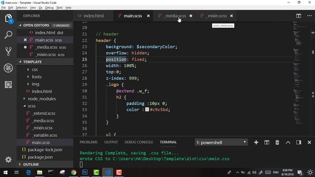Screen dimensions: 315x177
Task: Close the main.scss editor tab
Action: (148, 16)
